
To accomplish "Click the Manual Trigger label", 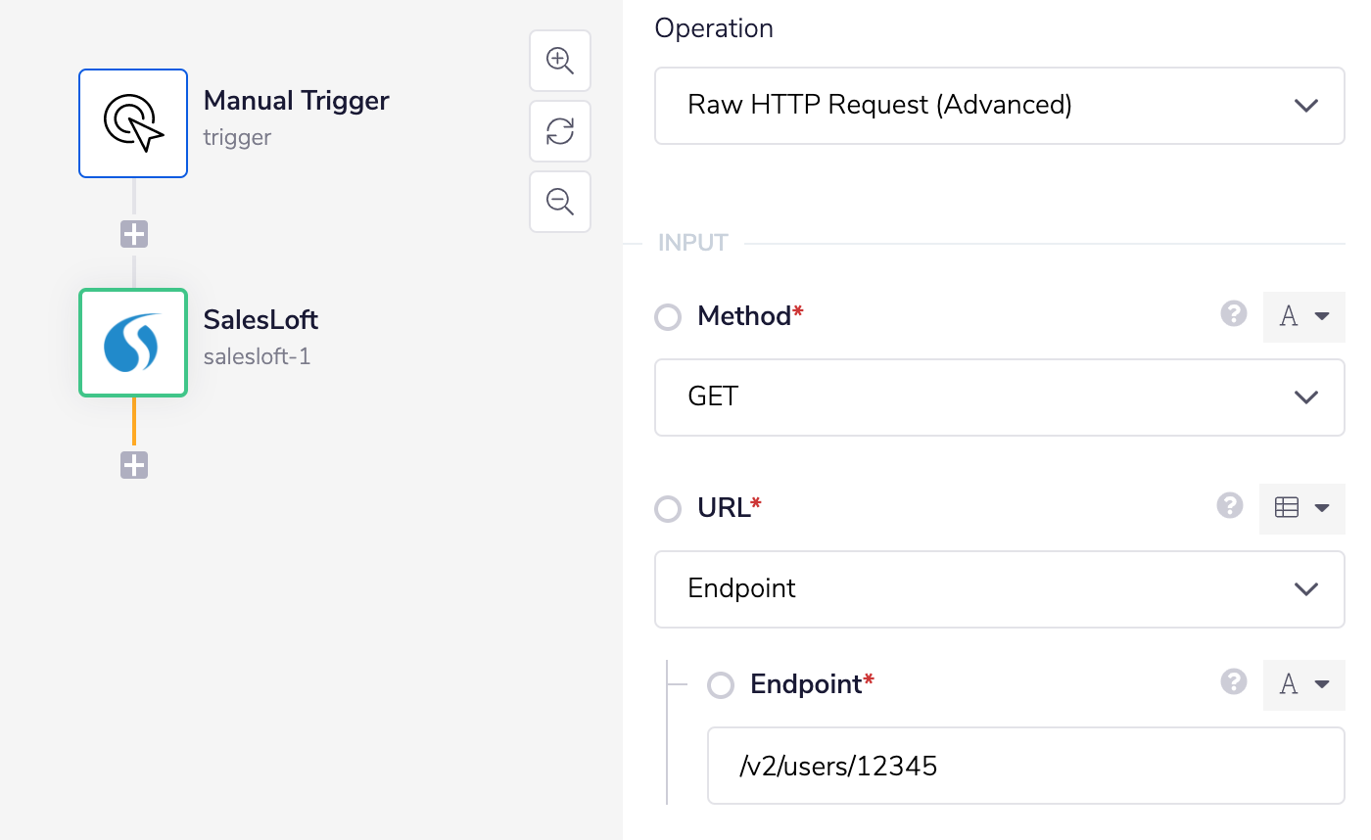I will pos(296,100).
